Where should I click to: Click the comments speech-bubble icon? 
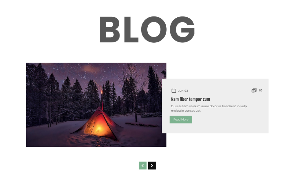click(x=254, y=91)
